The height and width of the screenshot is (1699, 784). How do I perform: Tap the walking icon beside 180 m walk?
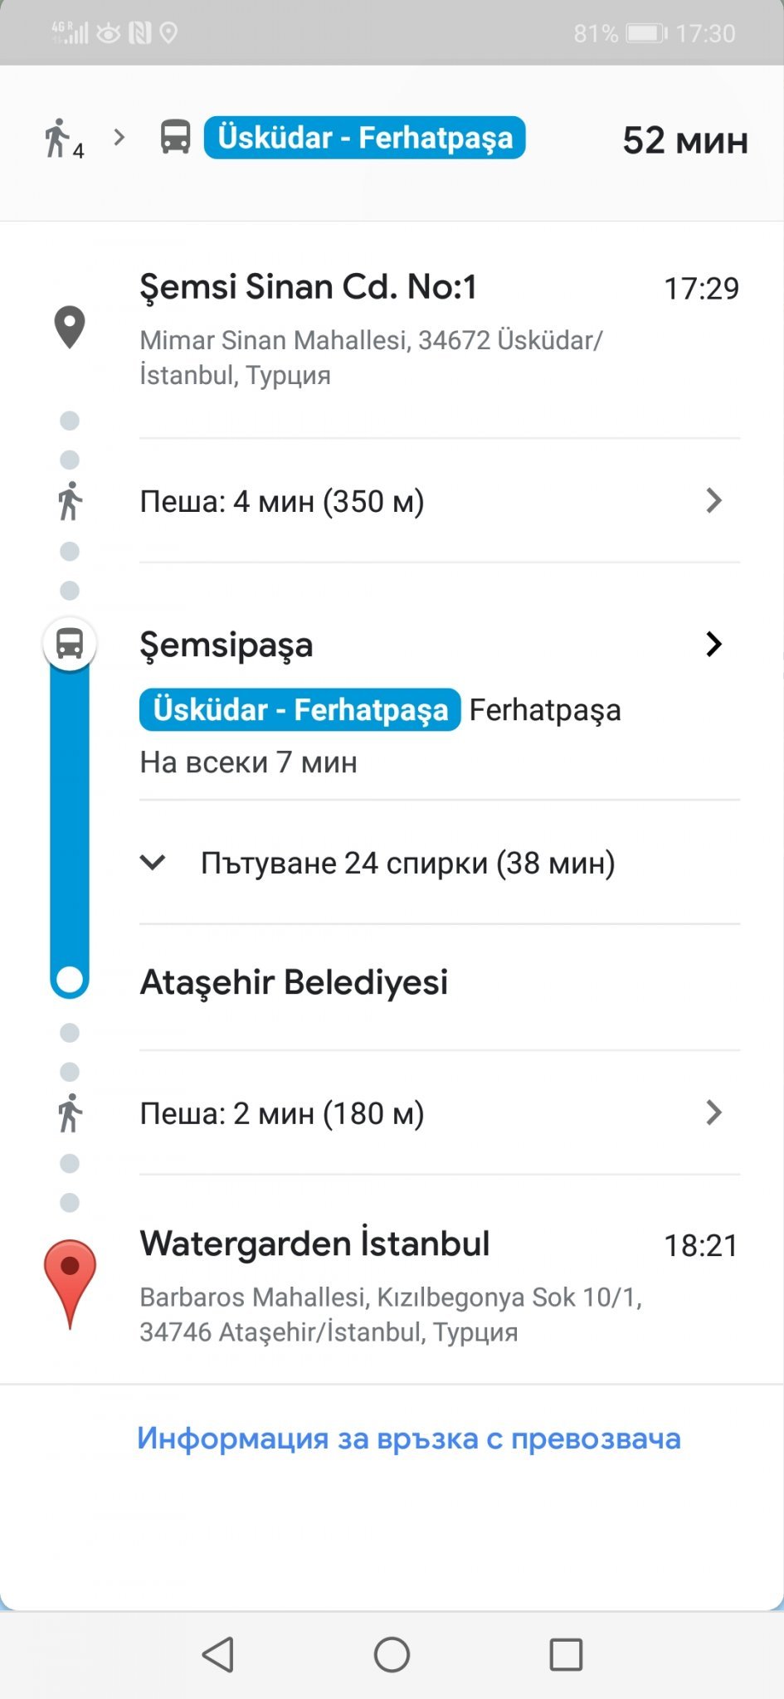(70, 1112)
